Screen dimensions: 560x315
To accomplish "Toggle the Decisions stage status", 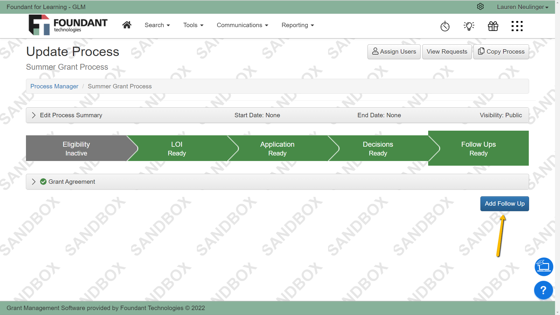I will pyautogui.click(x=378, y=148).
